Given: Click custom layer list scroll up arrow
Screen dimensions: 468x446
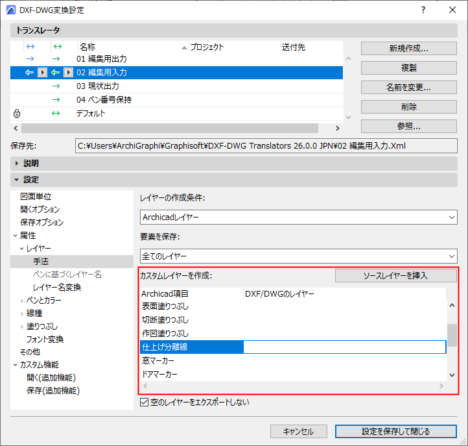Looking at the screenshot, I should [452, 305].
